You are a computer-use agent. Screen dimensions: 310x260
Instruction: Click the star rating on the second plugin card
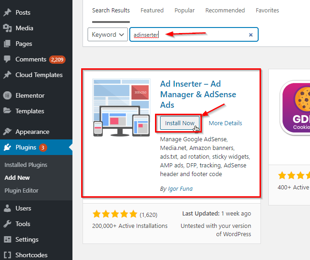pos(294,176)
